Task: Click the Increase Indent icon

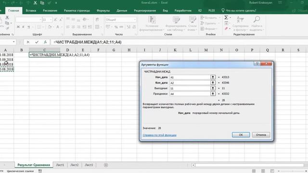Action: point(90,27)
